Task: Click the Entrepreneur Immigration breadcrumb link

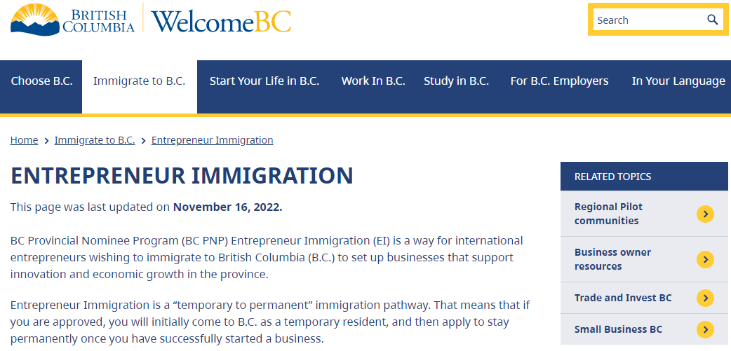Action: [x=213, y=140]
